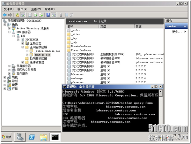
Task: Collapse the PDCSERVER tree node
Action: click(18, 40)
